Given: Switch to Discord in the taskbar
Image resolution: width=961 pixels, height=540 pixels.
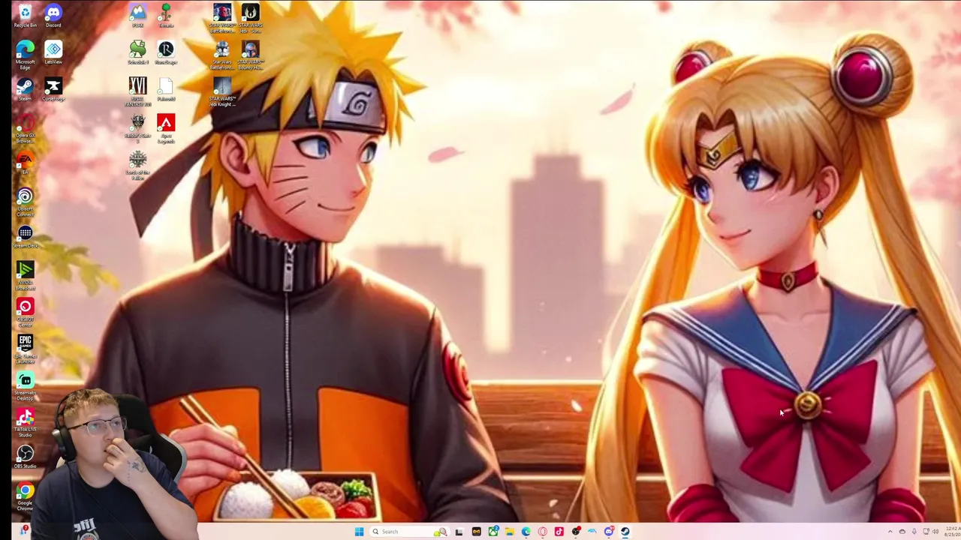Looking at the screenshot, I should click(609, 532).
